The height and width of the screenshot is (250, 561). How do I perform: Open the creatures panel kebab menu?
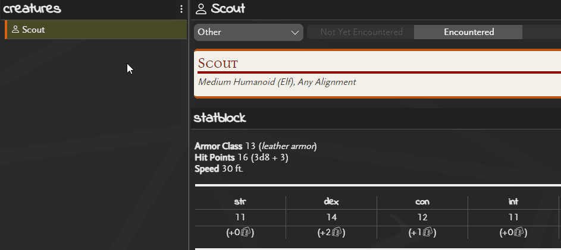point(181,9)
